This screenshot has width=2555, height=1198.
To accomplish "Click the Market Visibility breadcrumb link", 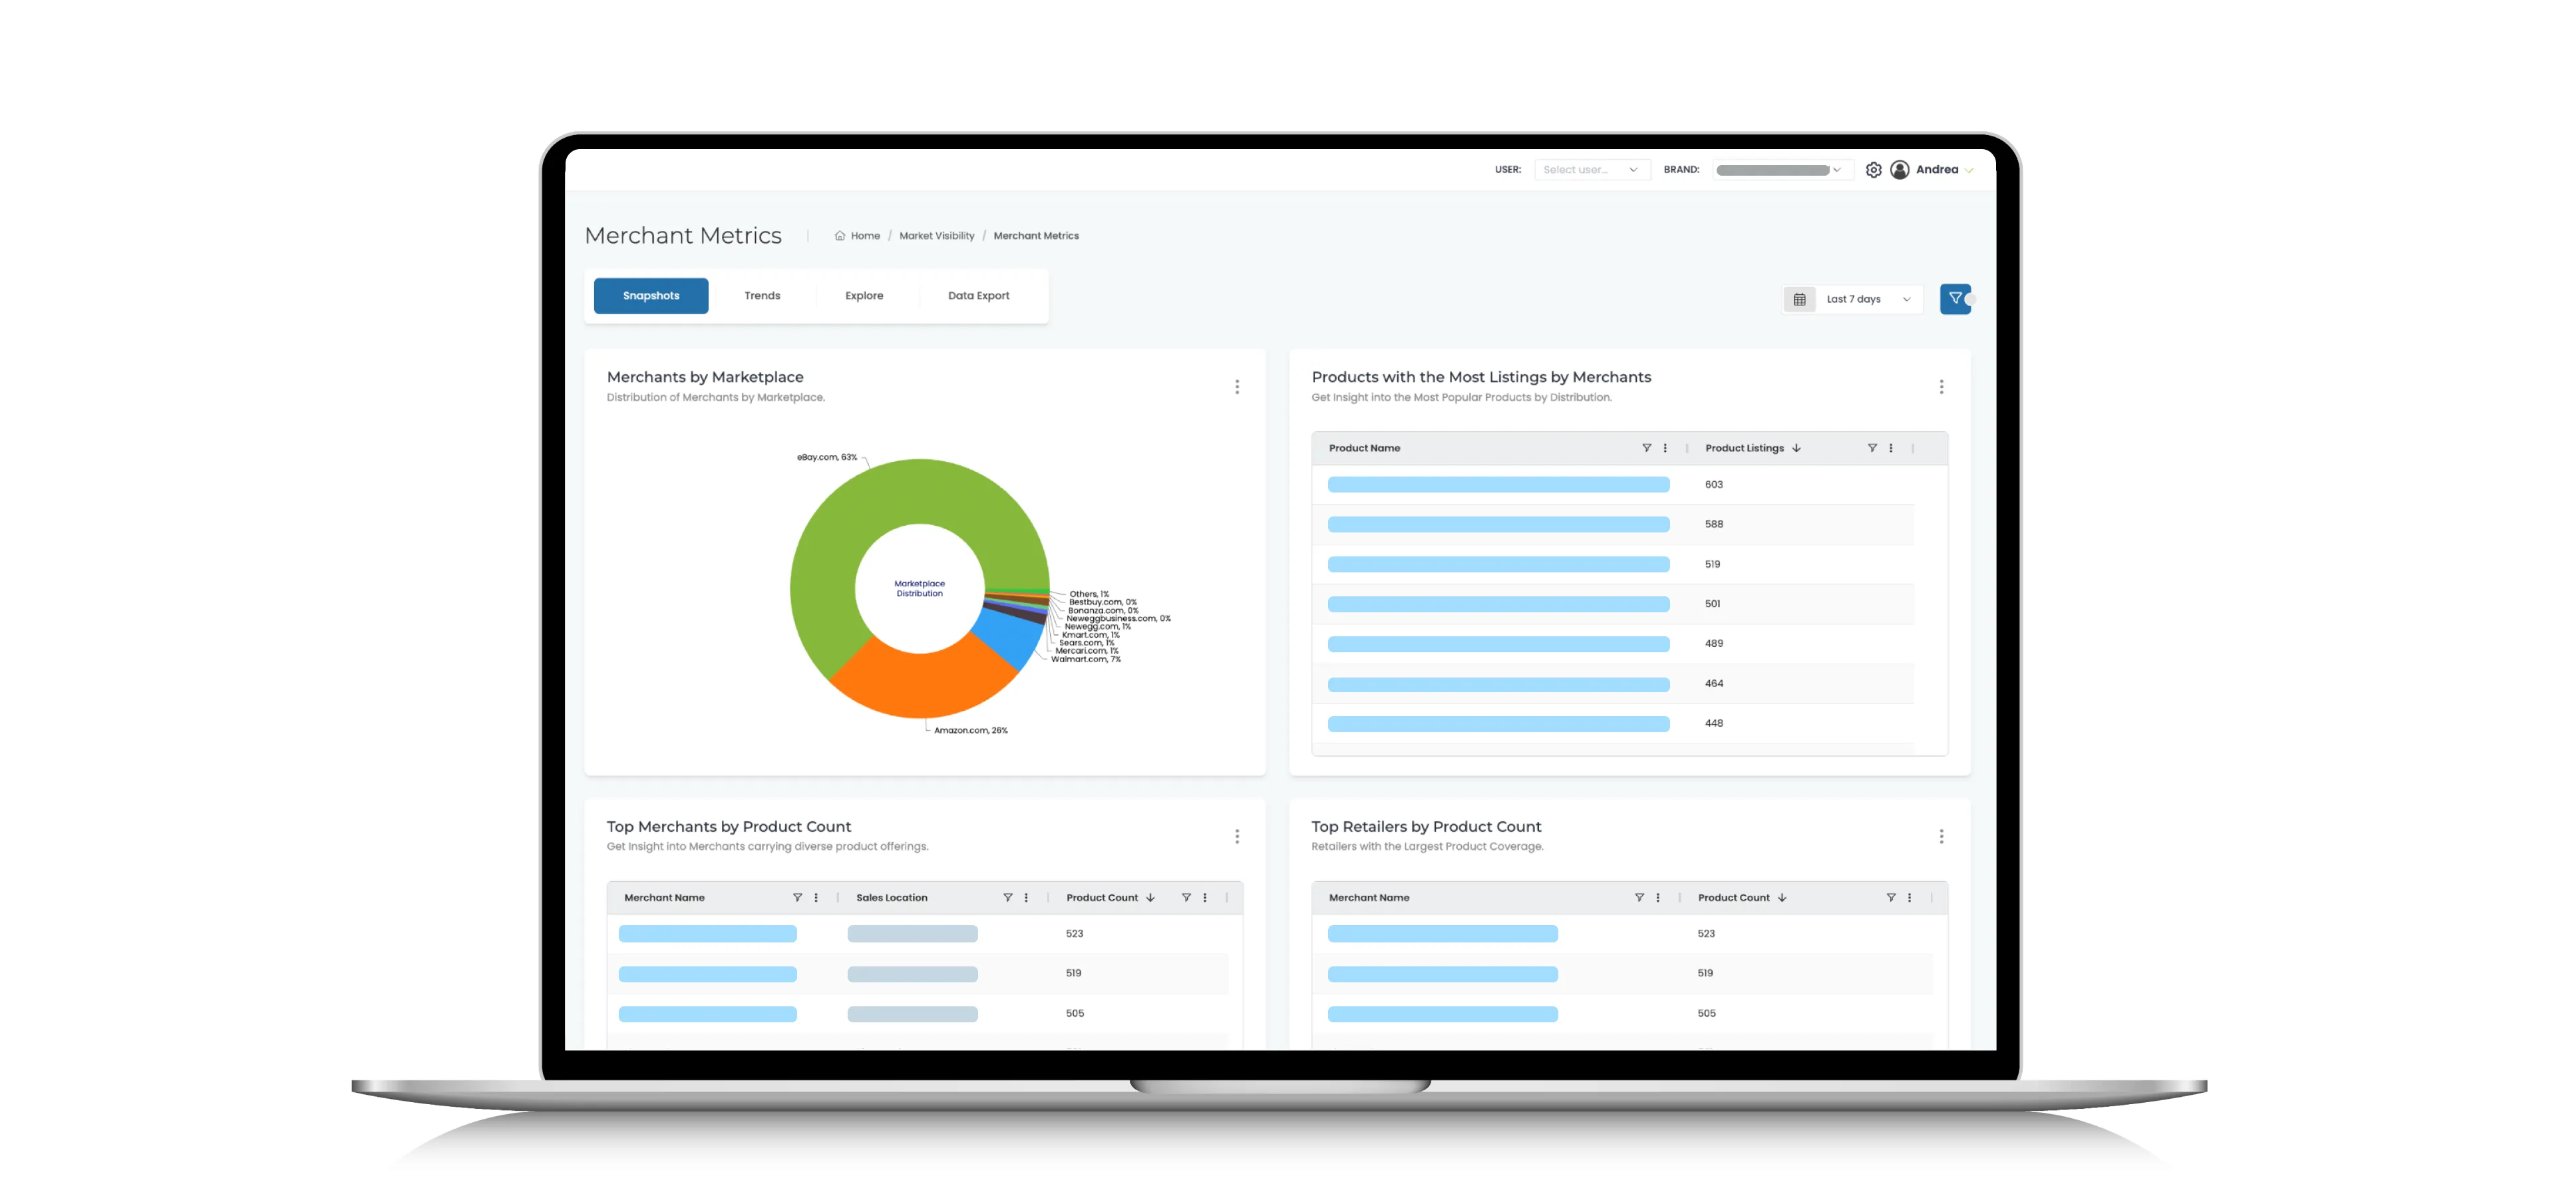I will point(936,235).
